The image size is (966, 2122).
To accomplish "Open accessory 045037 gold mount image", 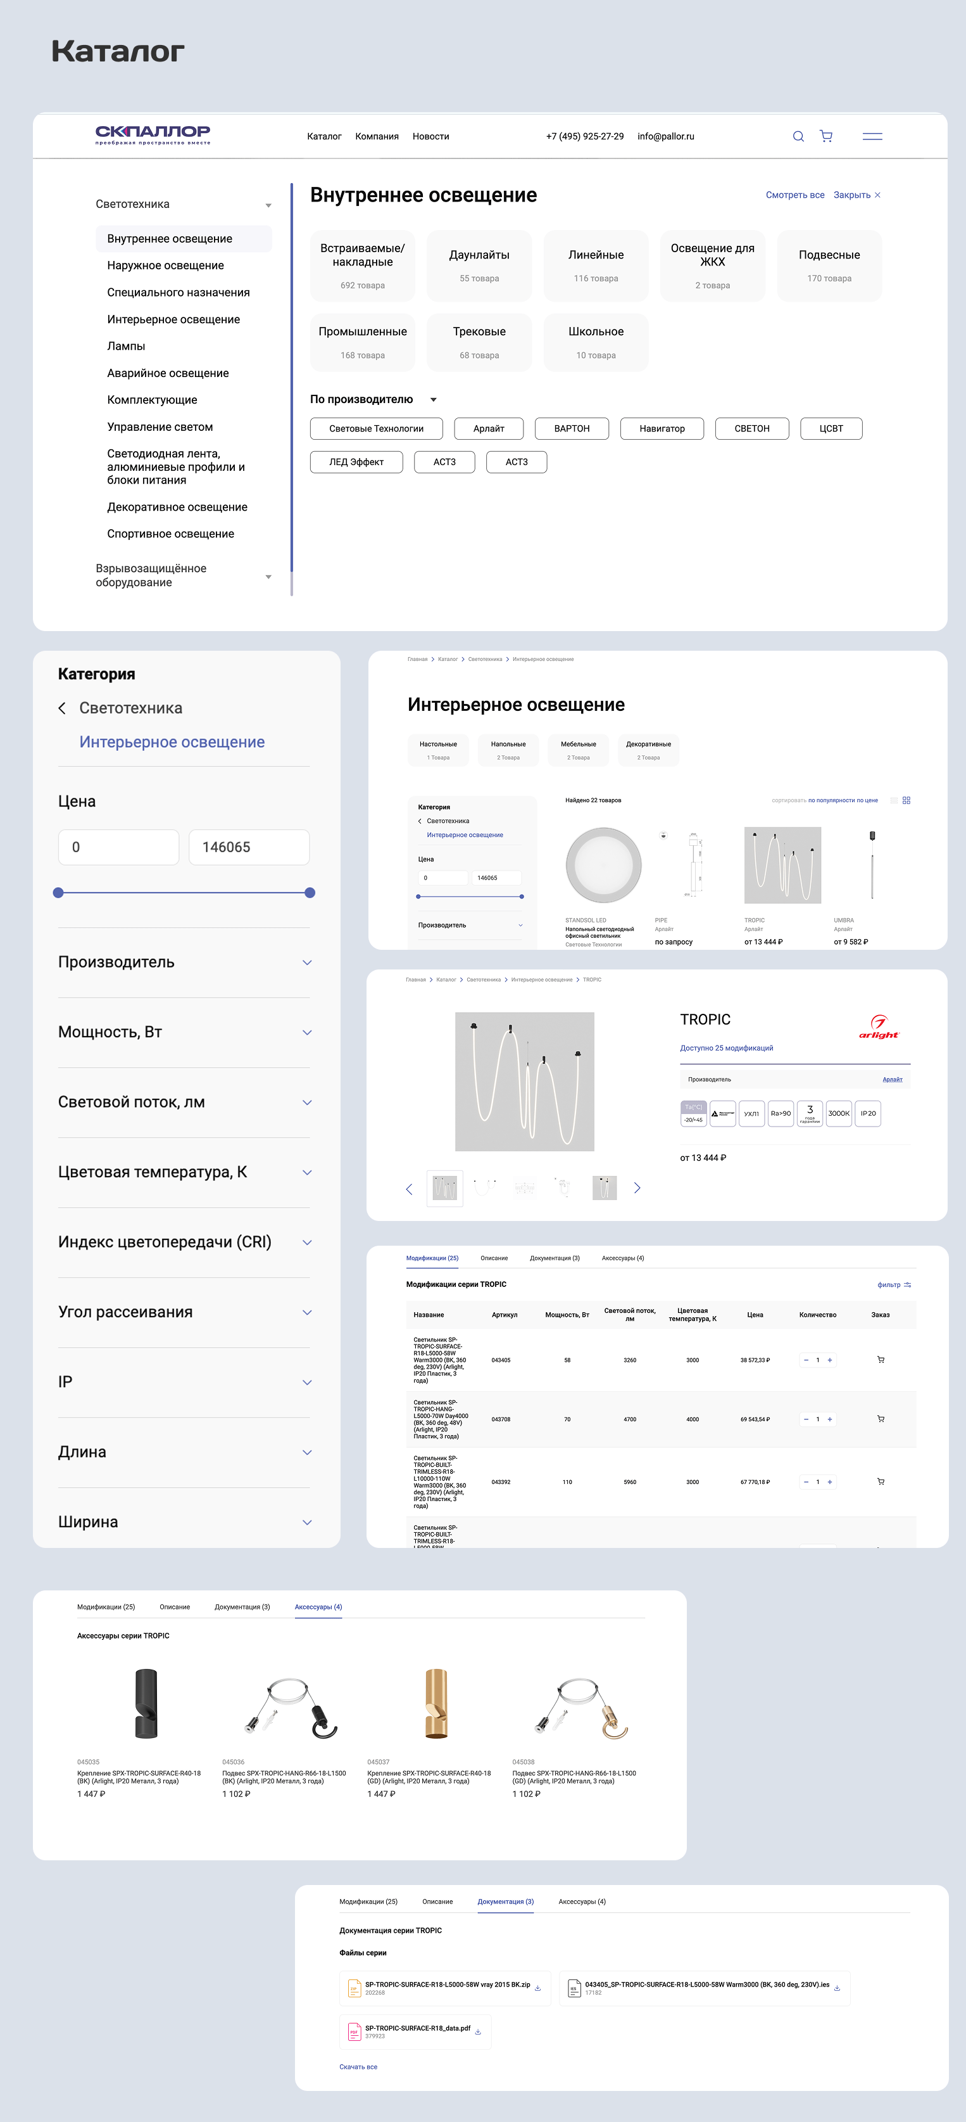I will tap(436, 1704).
